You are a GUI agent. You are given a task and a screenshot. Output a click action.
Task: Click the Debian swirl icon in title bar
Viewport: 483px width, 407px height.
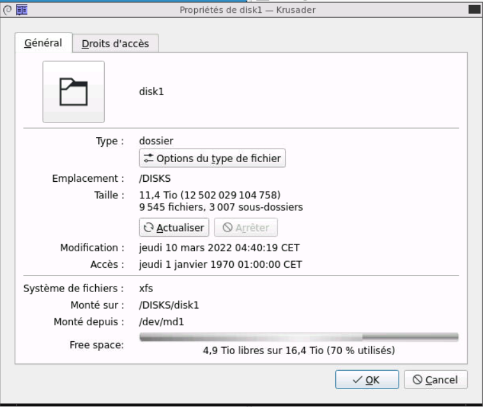pos(8,10)
